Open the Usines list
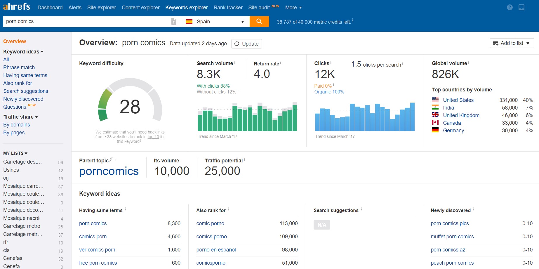 point(11,170)
